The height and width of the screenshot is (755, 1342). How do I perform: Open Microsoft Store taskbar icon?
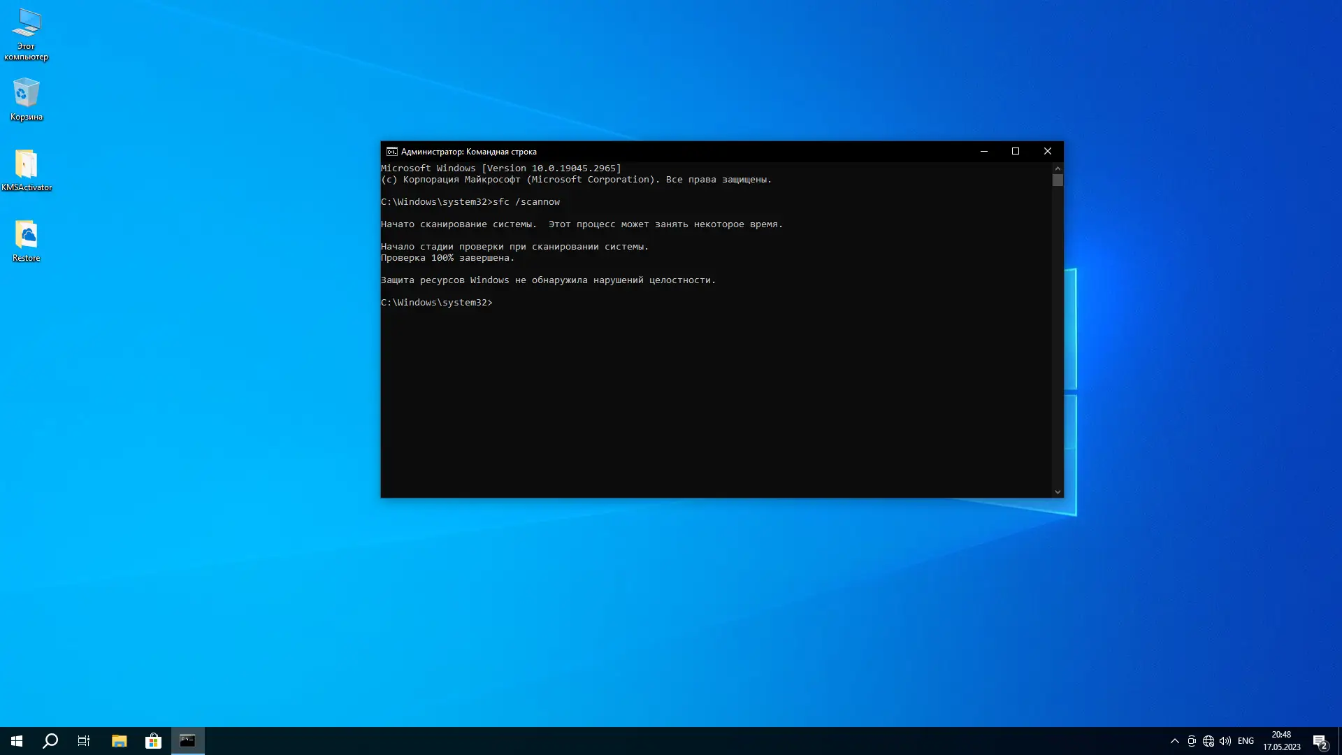(x=153, y=741)
